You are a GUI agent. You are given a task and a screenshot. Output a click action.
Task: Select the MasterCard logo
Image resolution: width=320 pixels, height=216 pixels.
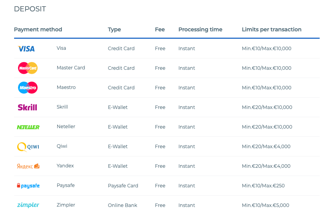(x=28, y=68)
